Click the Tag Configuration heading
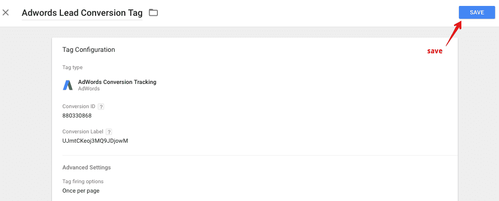 click(89, 50)
